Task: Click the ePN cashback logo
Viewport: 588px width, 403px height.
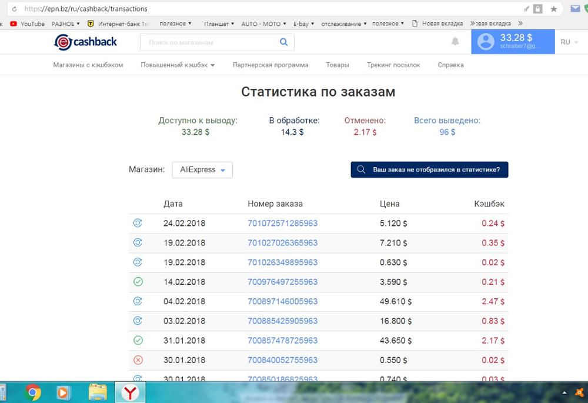Action: (x=85, y=42)
